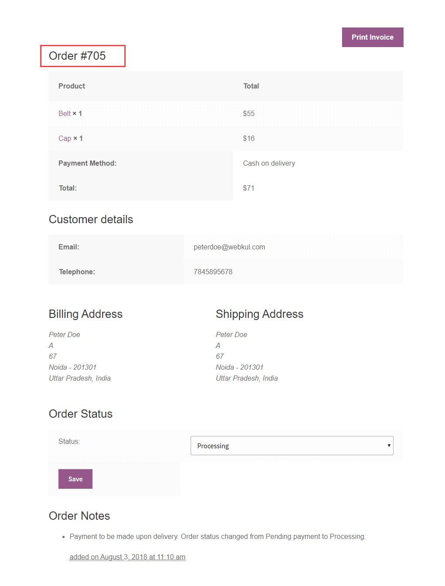Click the payment note text in Order Notes
The width and height of the screenshot is (445, 586).
217,536
